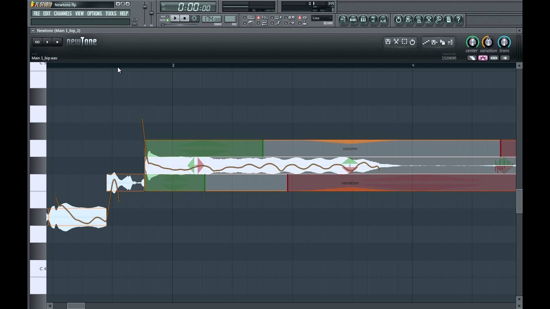Open the step sequencer window icon
The height and width of the screenshot is (309, 550).
click(x=353, y=19)
